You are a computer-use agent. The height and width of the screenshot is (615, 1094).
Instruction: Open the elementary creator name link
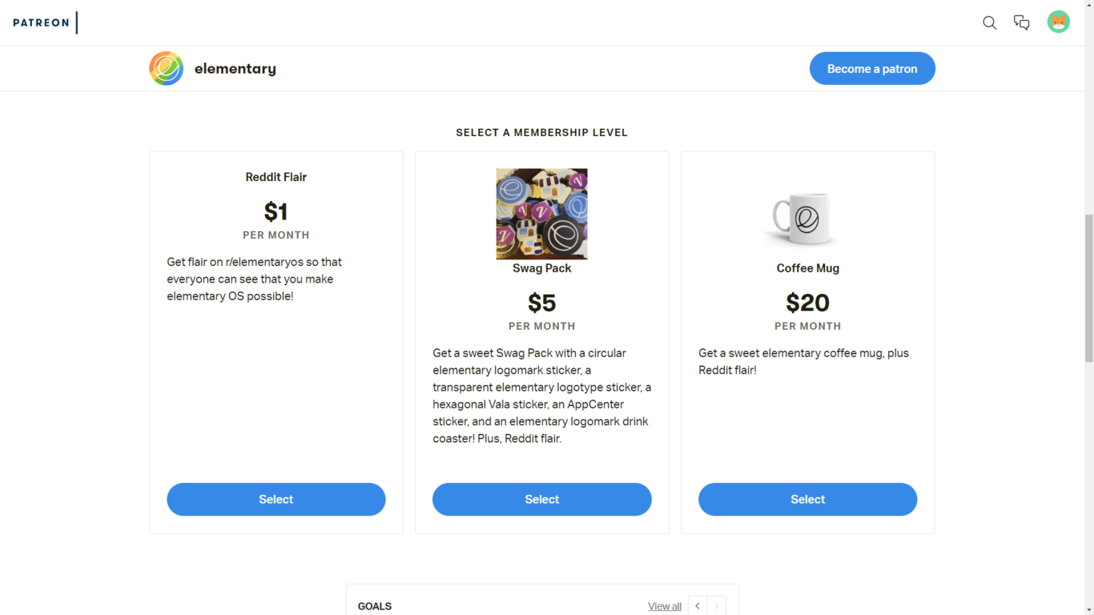click(x=235, y=68)
